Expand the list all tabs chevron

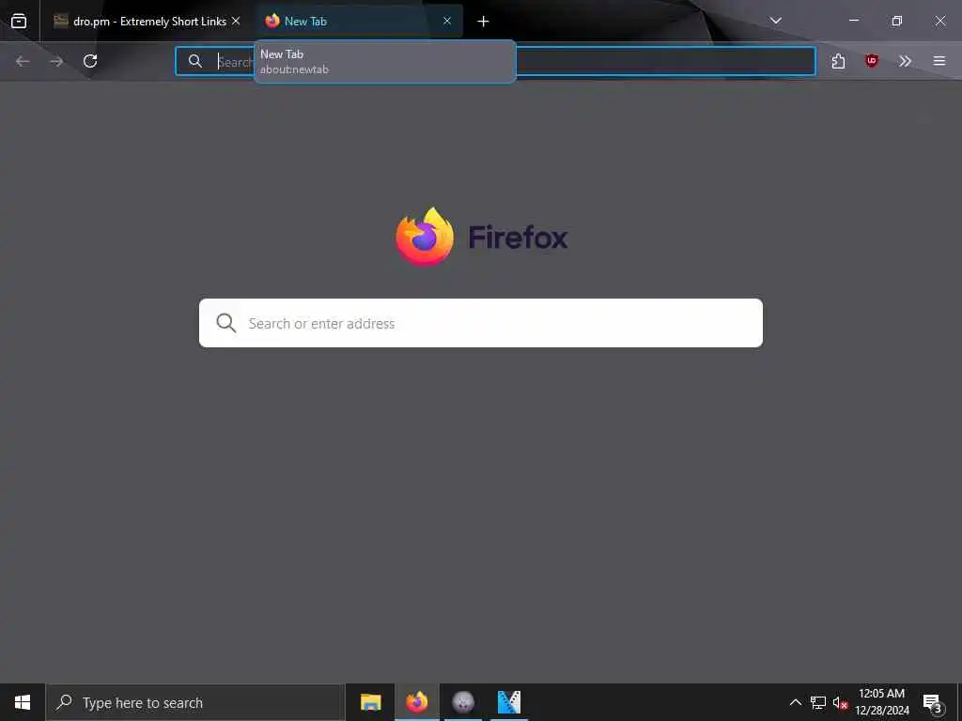(x=776, y=21)
